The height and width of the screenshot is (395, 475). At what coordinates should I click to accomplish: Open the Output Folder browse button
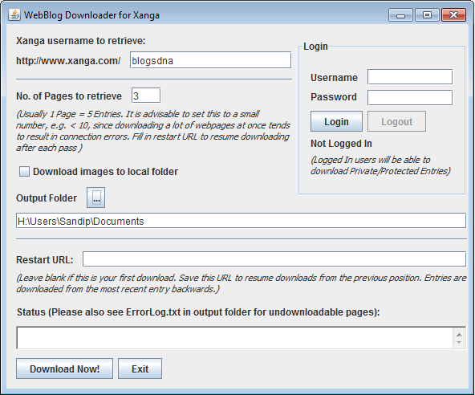(x=95, y=197)
